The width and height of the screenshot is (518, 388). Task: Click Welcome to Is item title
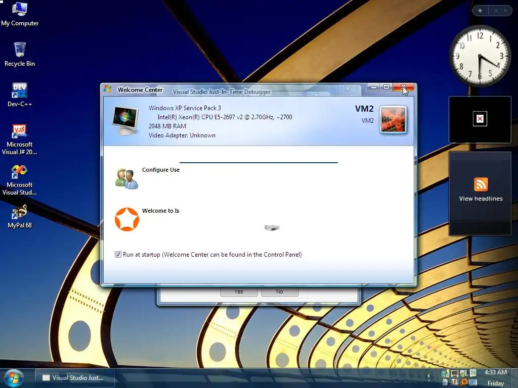point(160,211)
